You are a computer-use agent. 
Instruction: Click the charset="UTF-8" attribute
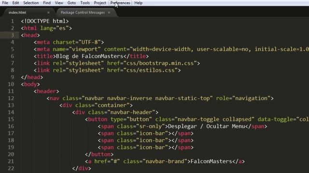point(77,42)
